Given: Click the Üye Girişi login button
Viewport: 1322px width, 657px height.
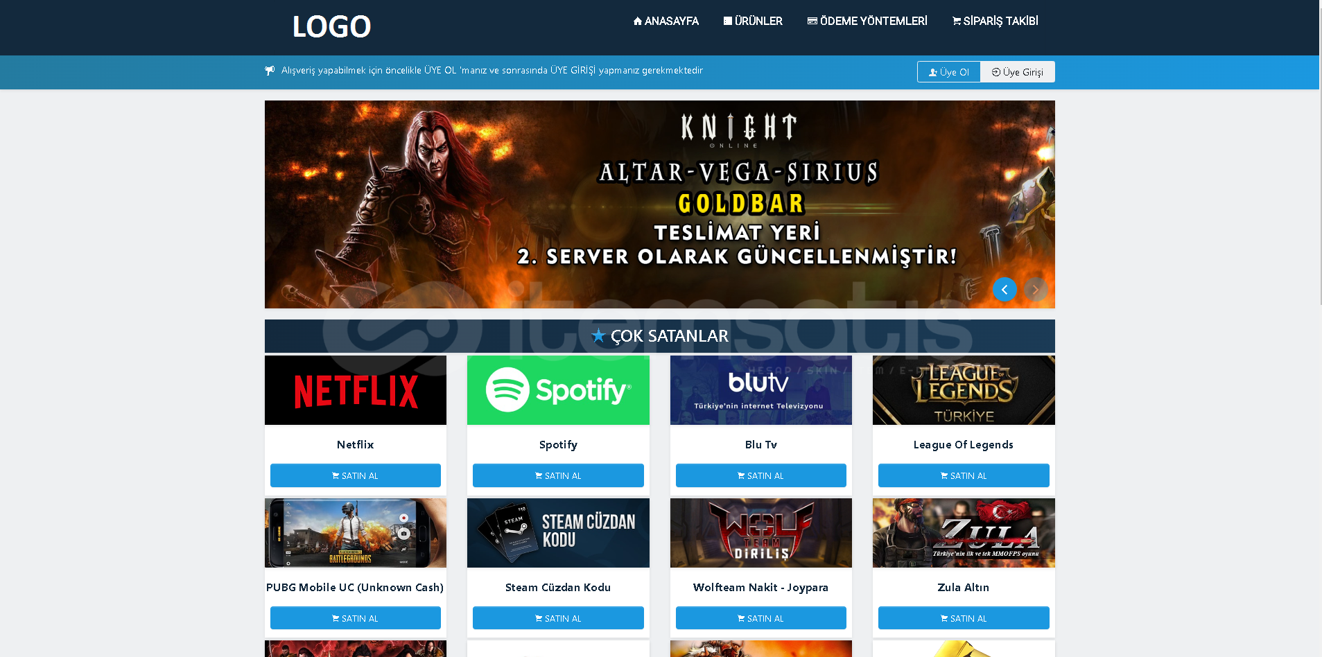Looking at the screenshot, I should (x=1017, y=72).
